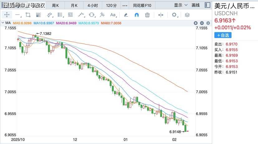Click MA60 orange indicator label
The image size is (258, 144).
(111, 23)
